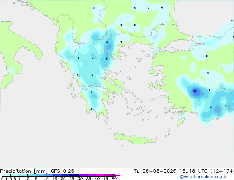234x180 pixels.
Task: Click the '8' precipitation value in northern Greece
Action: [x=107, y=59]
